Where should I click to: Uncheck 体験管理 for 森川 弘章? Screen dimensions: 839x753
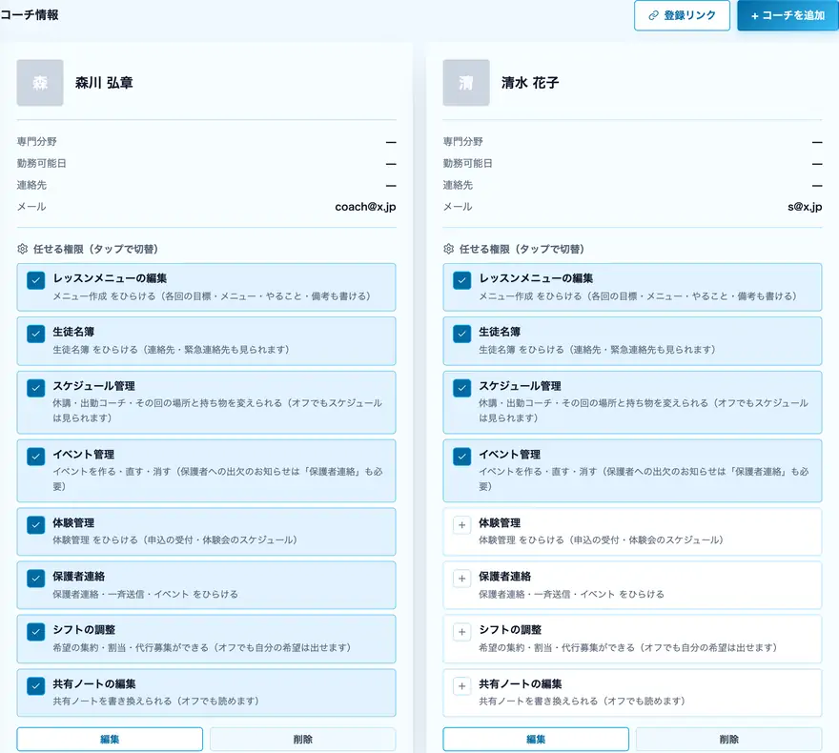click(x=36, y=524)
